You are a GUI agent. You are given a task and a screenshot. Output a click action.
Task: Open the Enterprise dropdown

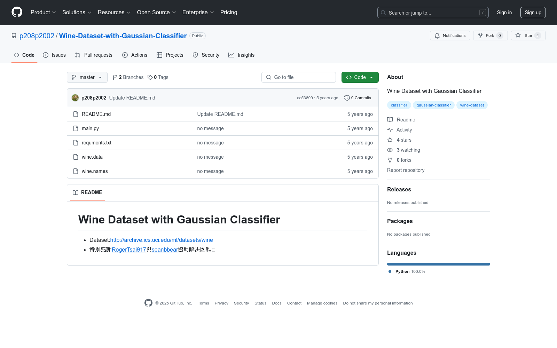point(198,13)
